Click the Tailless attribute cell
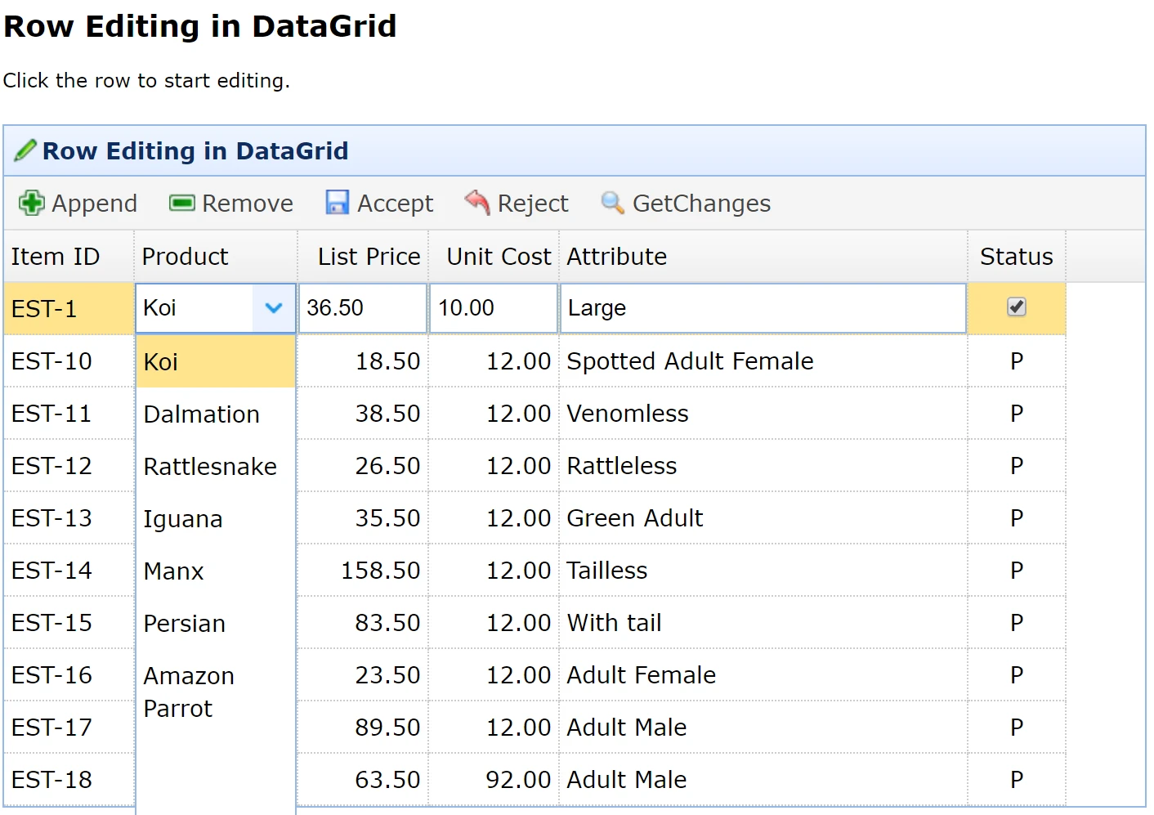1154x815 pixels. [763, 570]
